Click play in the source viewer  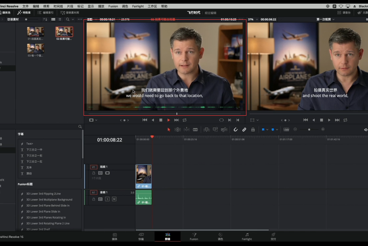(x=168, y=120)
